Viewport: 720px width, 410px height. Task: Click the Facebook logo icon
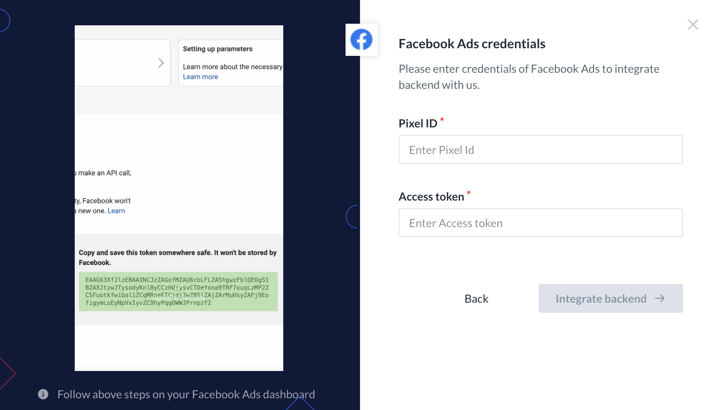click(361, 39)
